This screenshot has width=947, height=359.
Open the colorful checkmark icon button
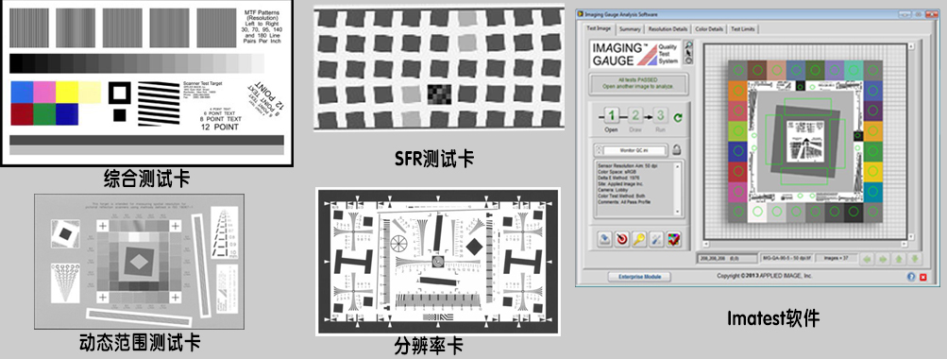coord(673,239)
